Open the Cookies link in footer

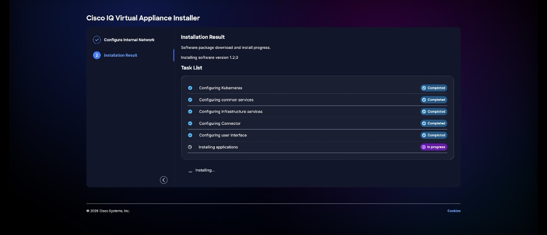point(454,211)
